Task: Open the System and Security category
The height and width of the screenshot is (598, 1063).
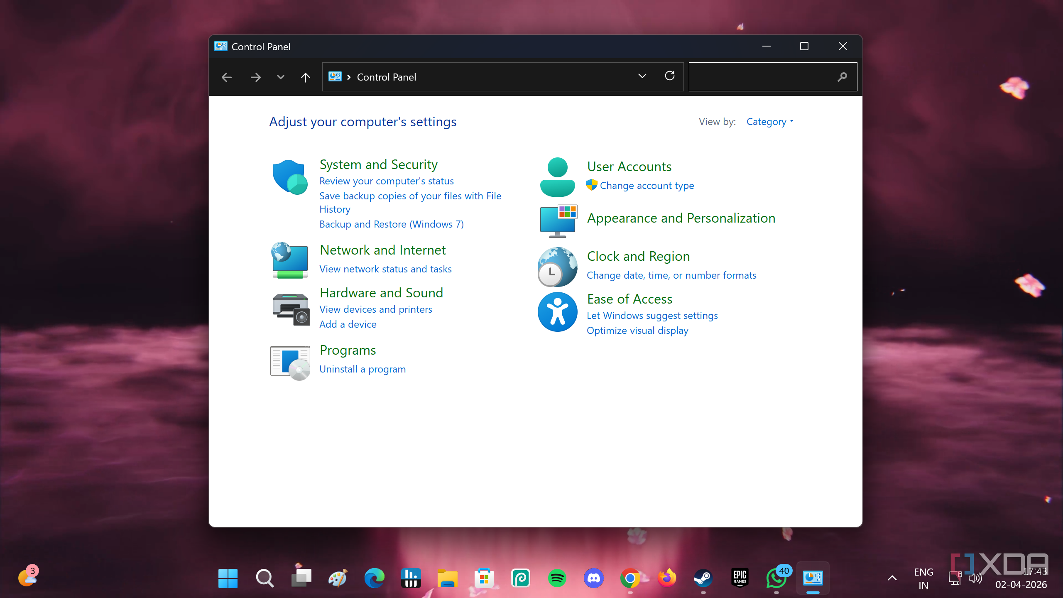Action: tap(379, 164)
